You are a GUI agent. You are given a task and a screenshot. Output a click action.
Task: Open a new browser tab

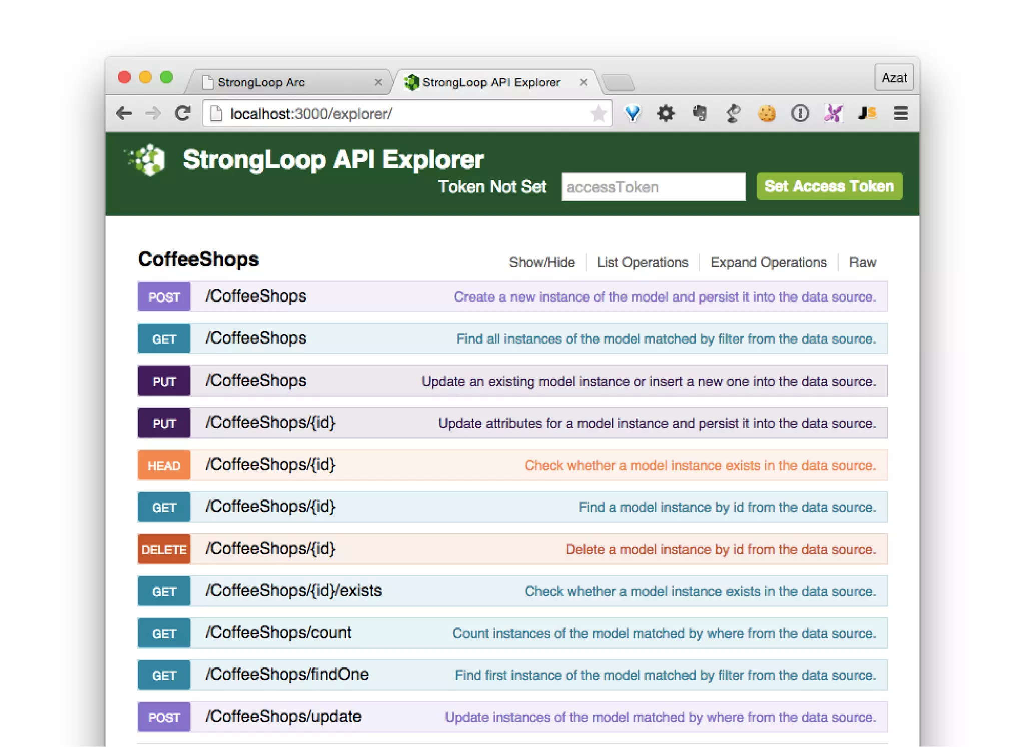coord(618,82)
